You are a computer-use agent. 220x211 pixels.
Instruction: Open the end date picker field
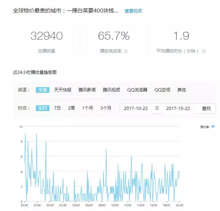coord(178,109)
